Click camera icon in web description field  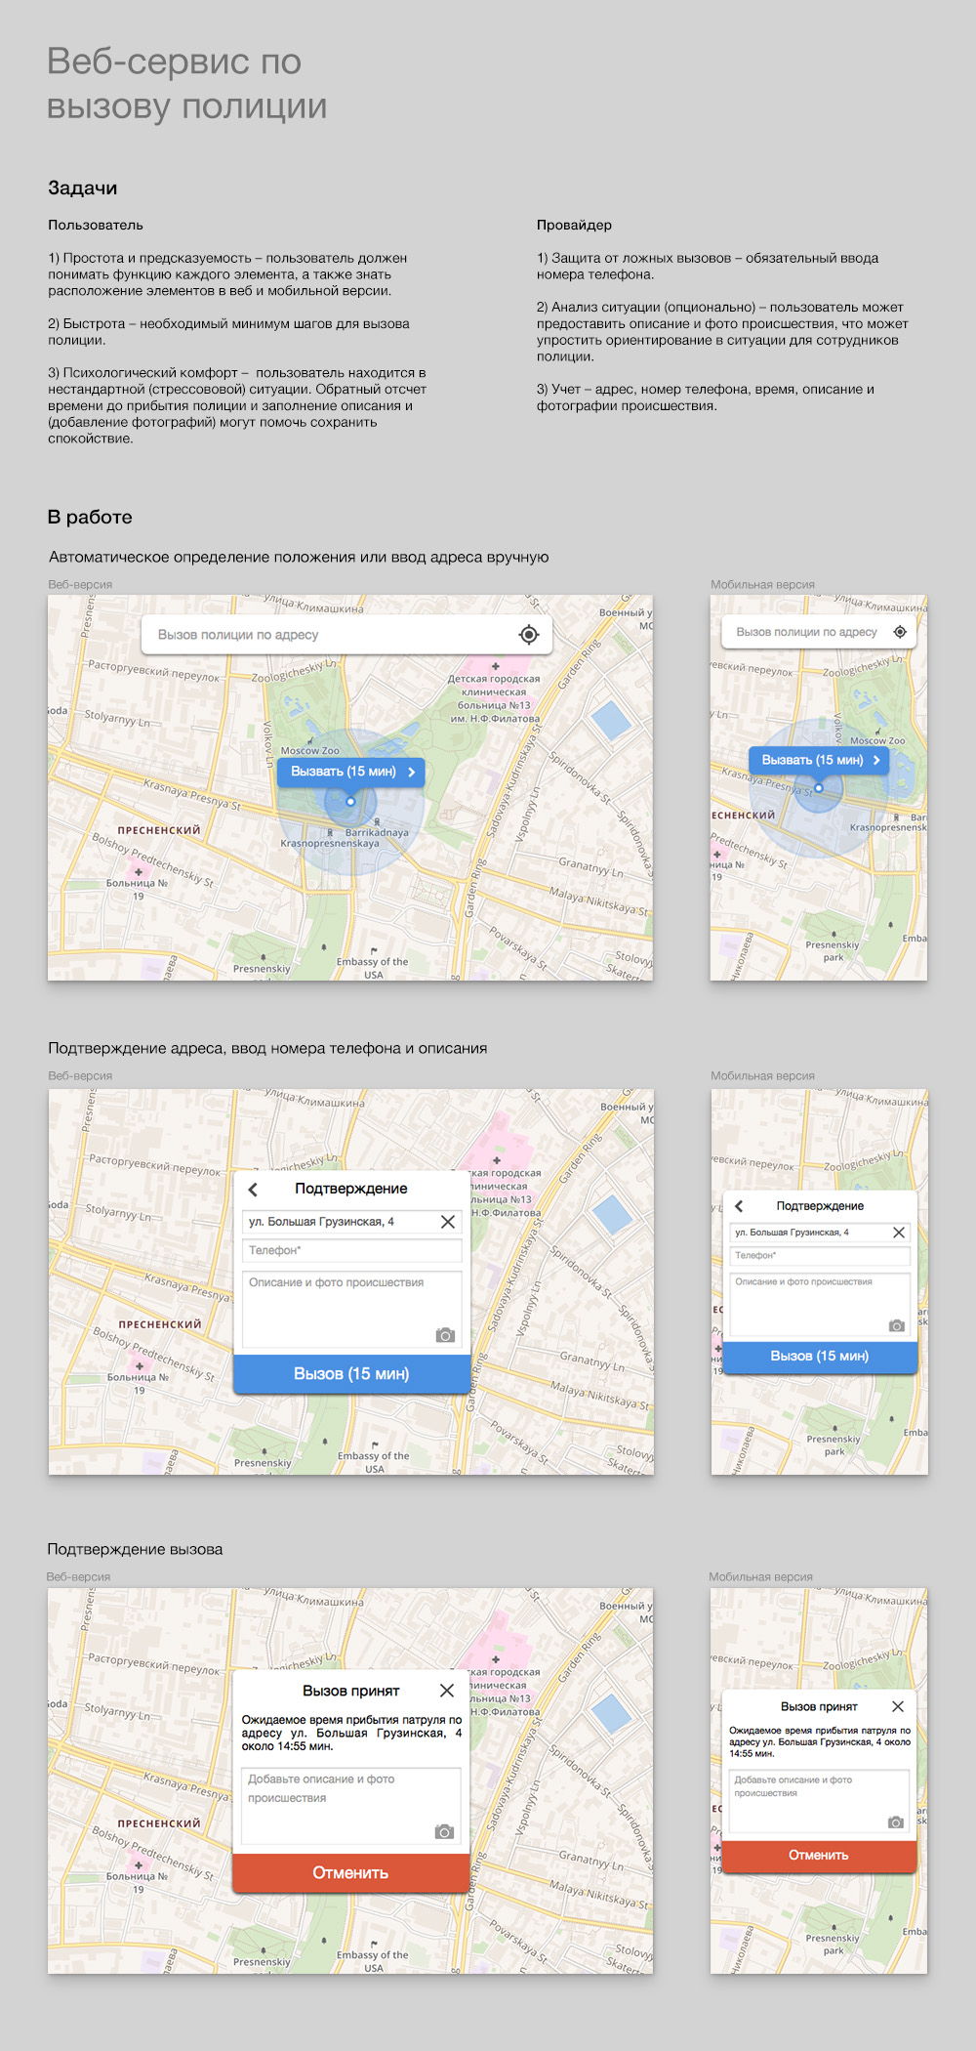pyautogui.click(x=445, y=1335)
